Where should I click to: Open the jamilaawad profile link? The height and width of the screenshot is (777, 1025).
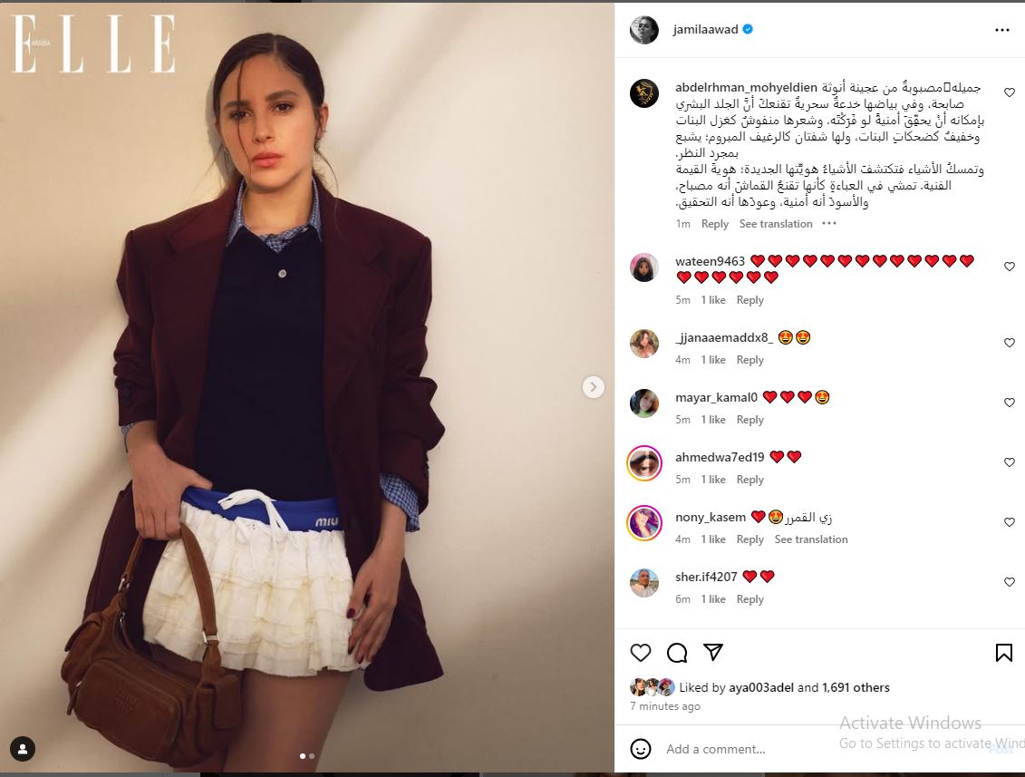pyautogui.click(x=705, y=29)
